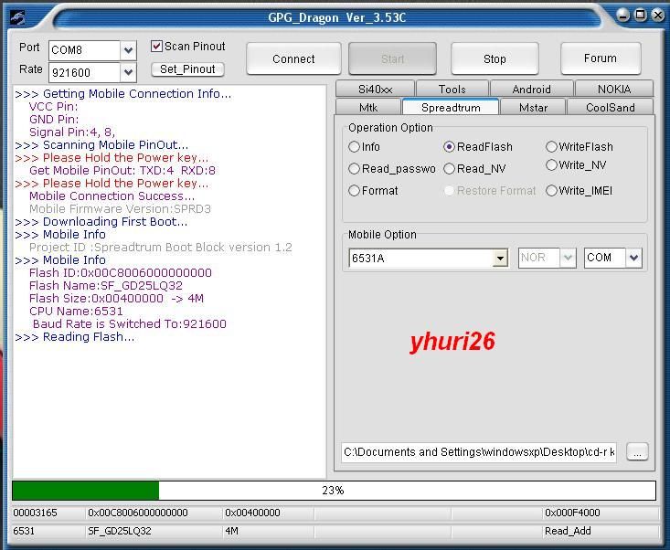Click the file path input field
The image size is (670, 550).
pyautogui.click(x=479, y=452)
